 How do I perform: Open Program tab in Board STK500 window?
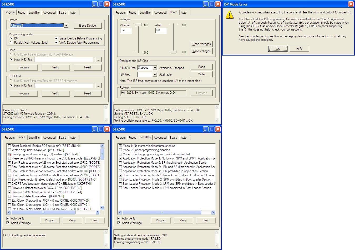pos(120,13)
